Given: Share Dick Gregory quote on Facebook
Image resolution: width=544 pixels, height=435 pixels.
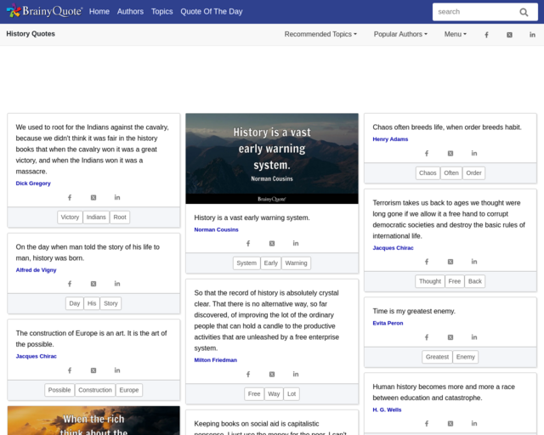Looking at the screenshot, I should click(70, 197).
